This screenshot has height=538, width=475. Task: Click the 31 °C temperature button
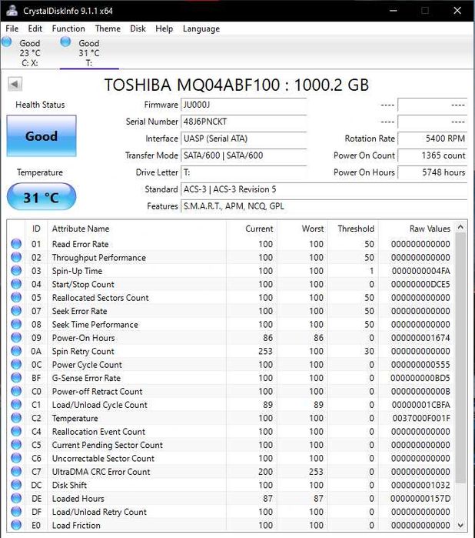pyautogui.click(x=42, y=196)
